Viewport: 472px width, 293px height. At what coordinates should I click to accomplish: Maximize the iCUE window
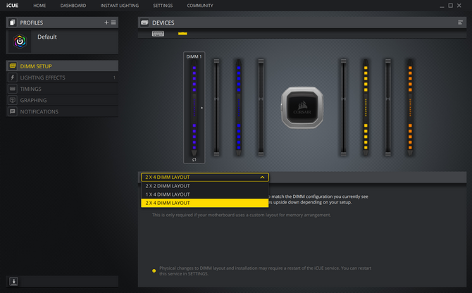tap(450, 6)
